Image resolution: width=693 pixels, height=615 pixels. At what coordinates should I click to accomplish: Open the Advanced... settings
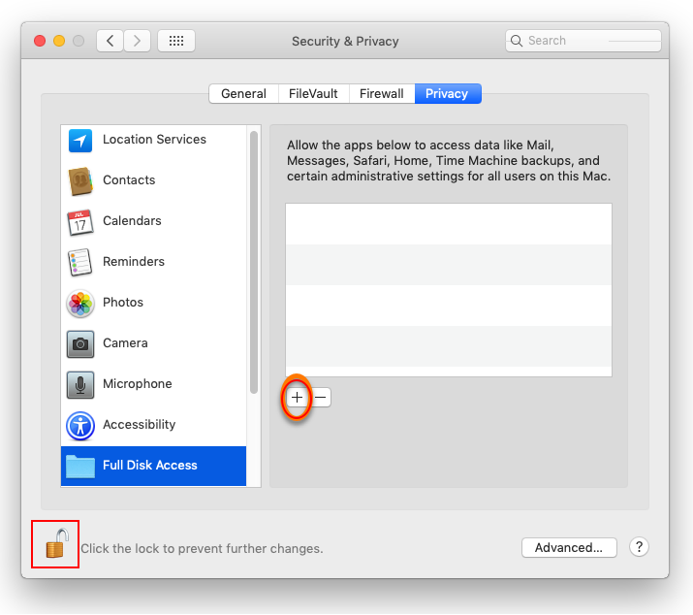(x=569, y=547)
